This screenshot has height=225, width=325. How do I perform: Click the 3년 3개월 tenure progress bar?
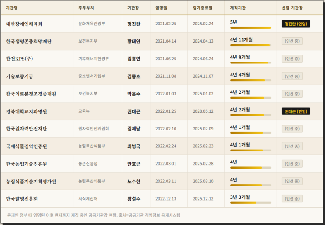pyautogui.click(x=250, y=203)
